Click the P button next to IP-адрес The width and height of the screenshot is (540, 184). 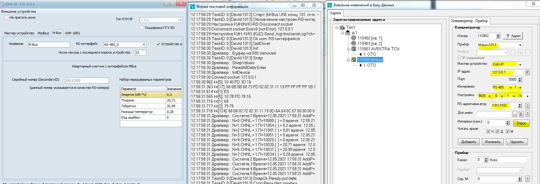tap(527, 72)
